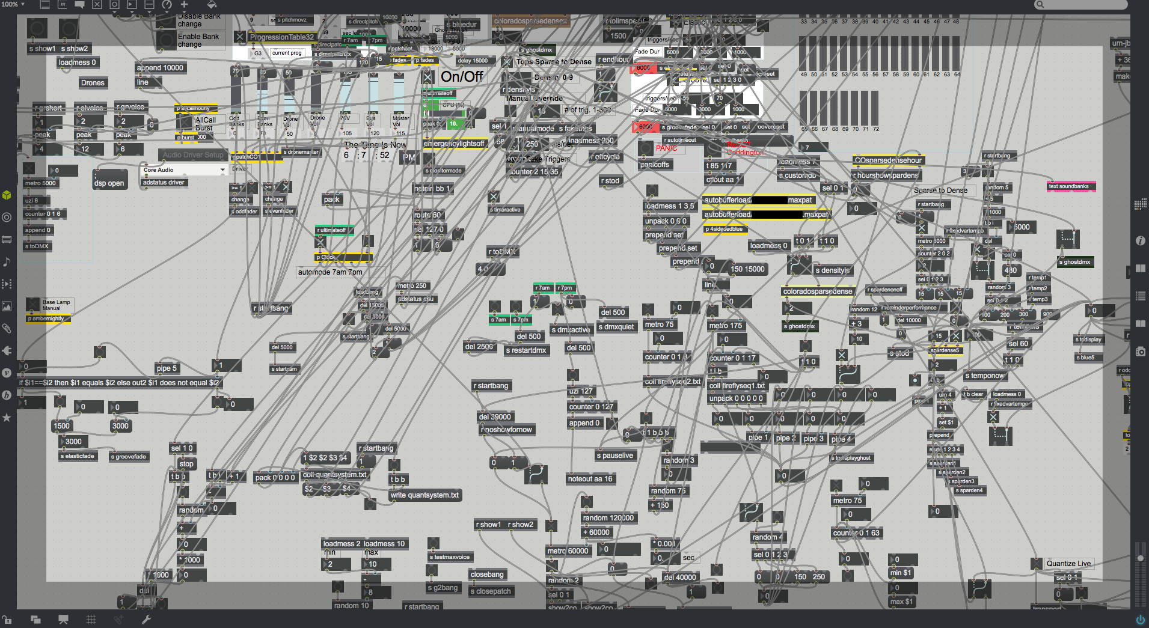Image resolution: width=1149 pixels, height=628 pixels.
Task: Toggle the On/Off main switch
Action: click(x=427, y=77)
